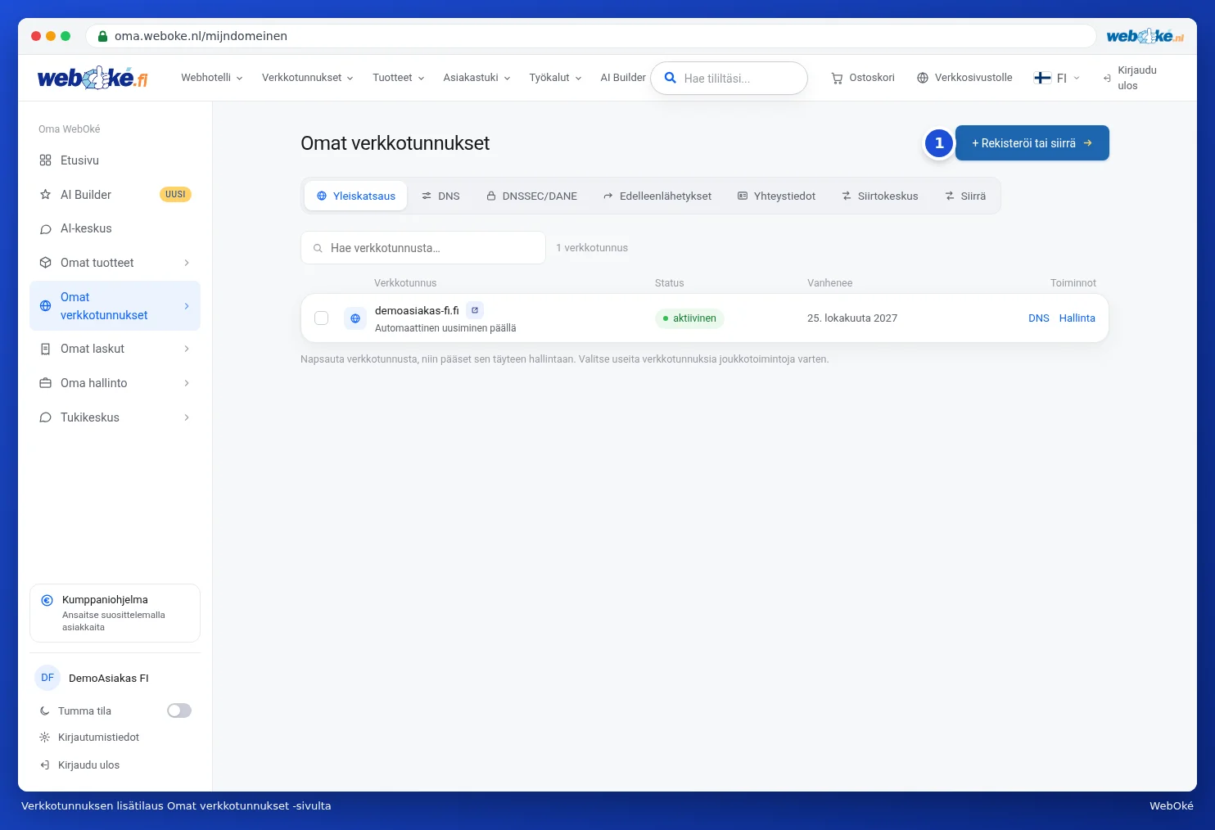
Task: Open the Ostoskori shopping cart
Action: 863,78
